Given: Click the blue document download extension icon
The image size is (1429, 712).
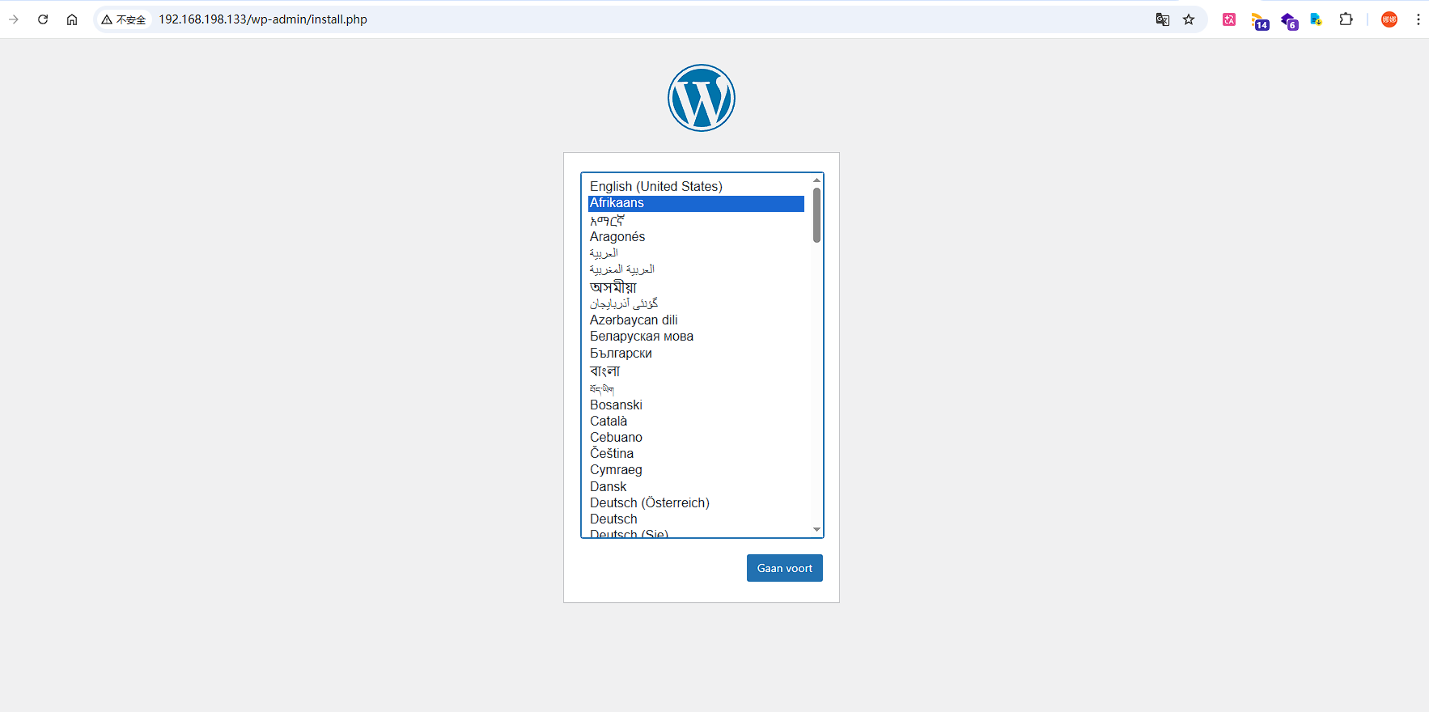Looking at the screenshot, I should [x=1317, y=19].
